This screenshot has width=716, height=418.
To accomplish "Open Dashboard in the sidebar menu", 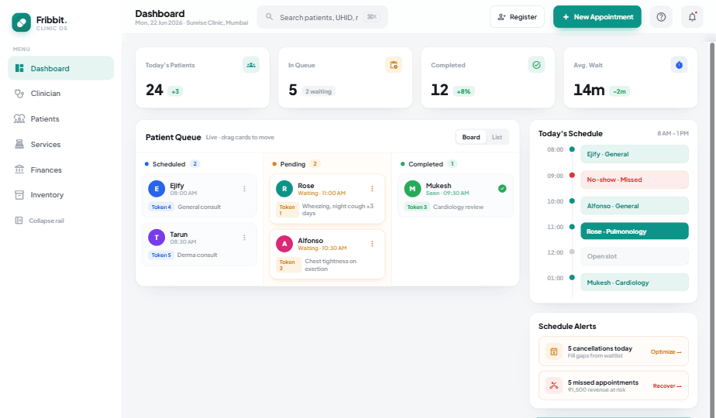I will (60, 68).
